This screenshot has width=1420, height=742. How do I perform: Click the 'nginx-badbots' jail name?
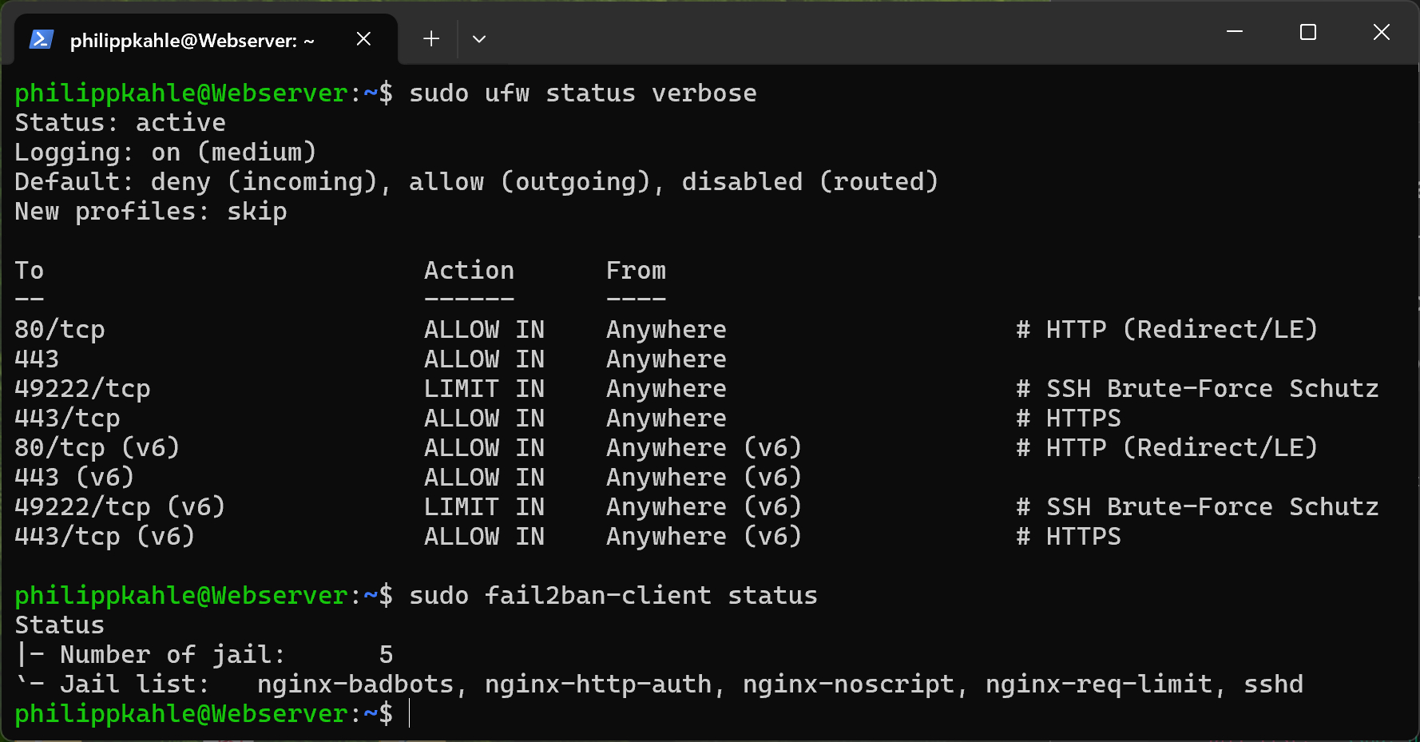(x=355, y=684)
